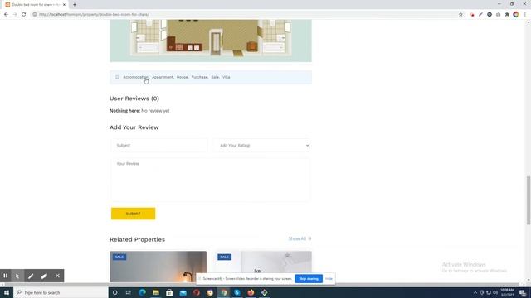The width and height of the screenshot is (531, 298).
Task: Expand the Add Your Rating dropdown
Action: (x=262, y=146)
